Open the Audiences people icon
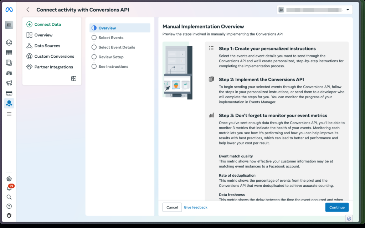This screenshot has height=228, width=365. (x=9, y=73)
